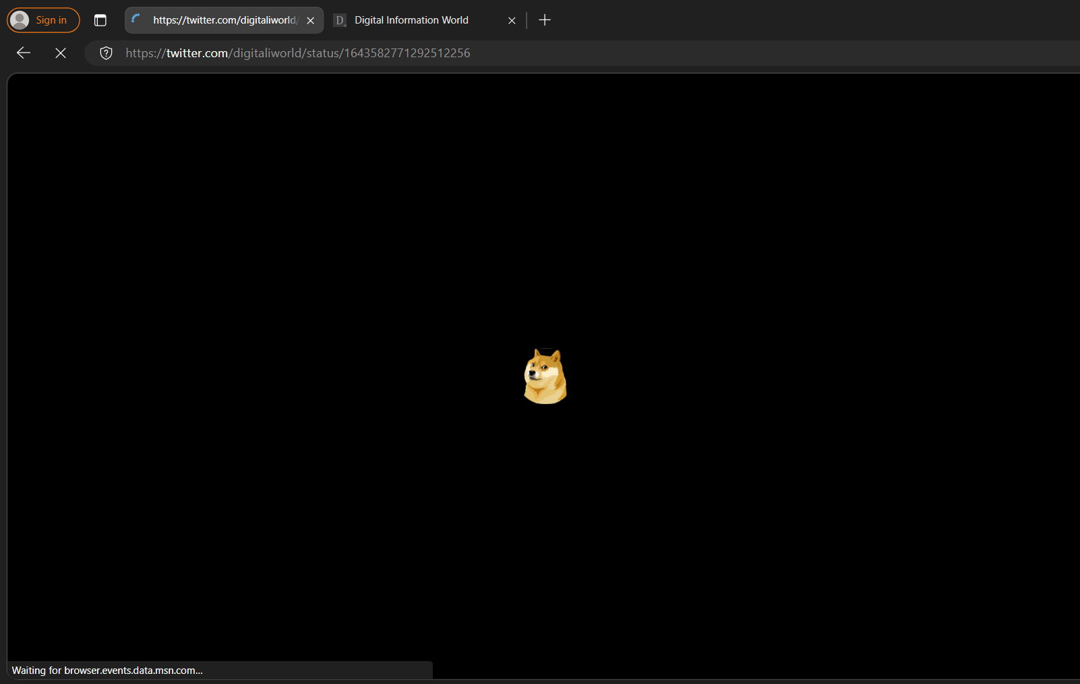Close the twitter.com/digitaliworld tab
The image size is (1080, 684).
point(311,20)
